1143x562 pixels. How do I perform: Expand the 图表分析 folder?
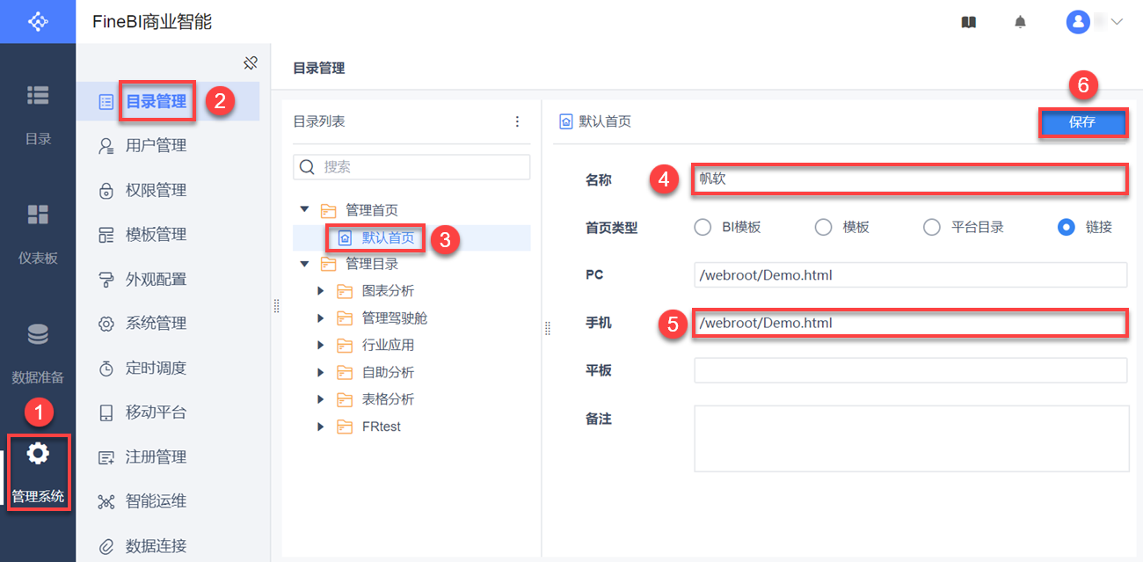(321, 291)
